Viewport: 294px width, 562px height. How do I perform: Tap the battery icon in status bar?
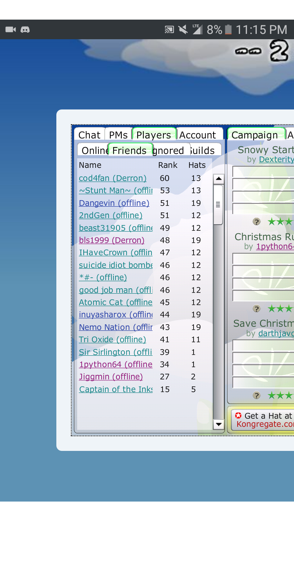[x=228, y=29]
